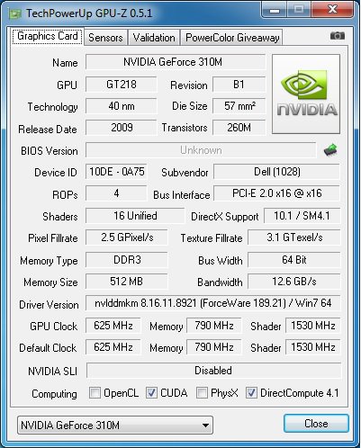Viewport: 361px width, 448px height.
Task: Click the Default Clock row Shader 1530 MHz field
Action: click(x=312, y=347)
